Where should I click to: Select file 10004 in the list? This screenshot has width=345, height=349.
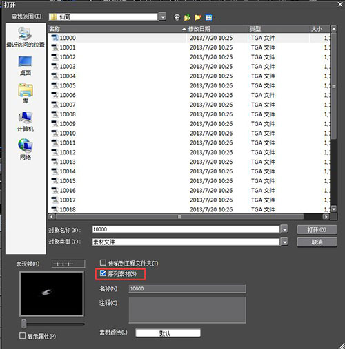(68, 76)
